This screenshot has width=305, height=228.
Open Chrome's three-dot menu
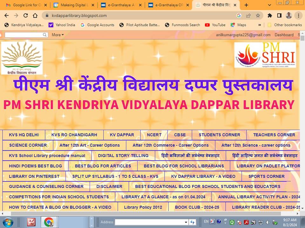(298, 16)
